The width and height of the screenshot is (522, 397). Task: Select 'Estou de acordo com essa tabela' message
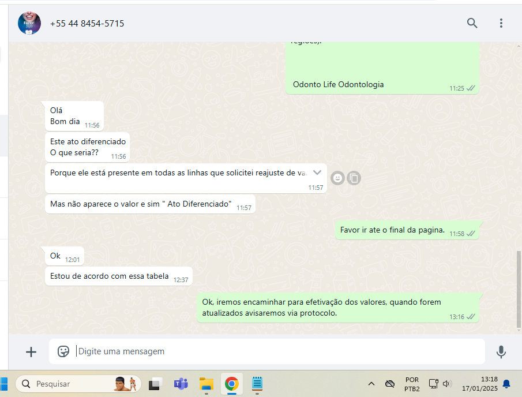coord(118,276)
